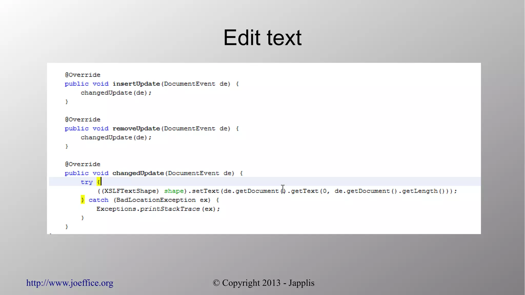Click changedUpdate(de) call inside insertUpdate
The width and height of the screenshot is (525, 295).
point(116,93)
